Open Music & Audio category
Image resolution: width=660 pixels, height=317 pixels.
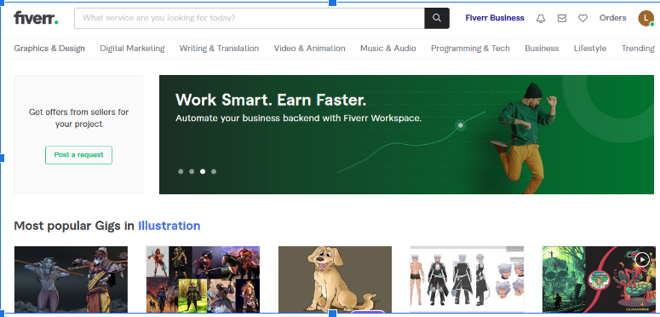click(x=388, y=49)
